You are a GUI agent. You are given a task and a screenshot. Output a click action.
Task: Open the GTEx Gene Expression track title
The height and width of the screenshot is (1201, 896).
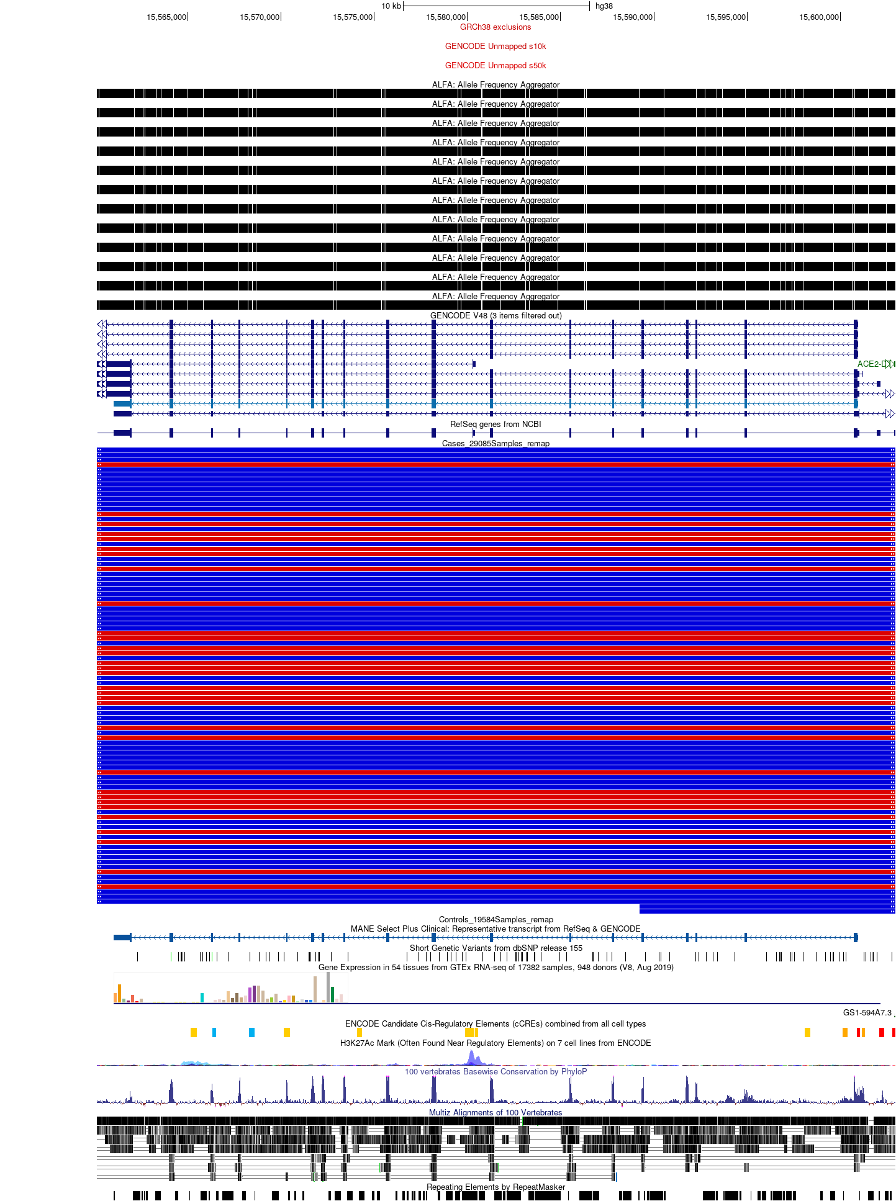pos(496,968)
